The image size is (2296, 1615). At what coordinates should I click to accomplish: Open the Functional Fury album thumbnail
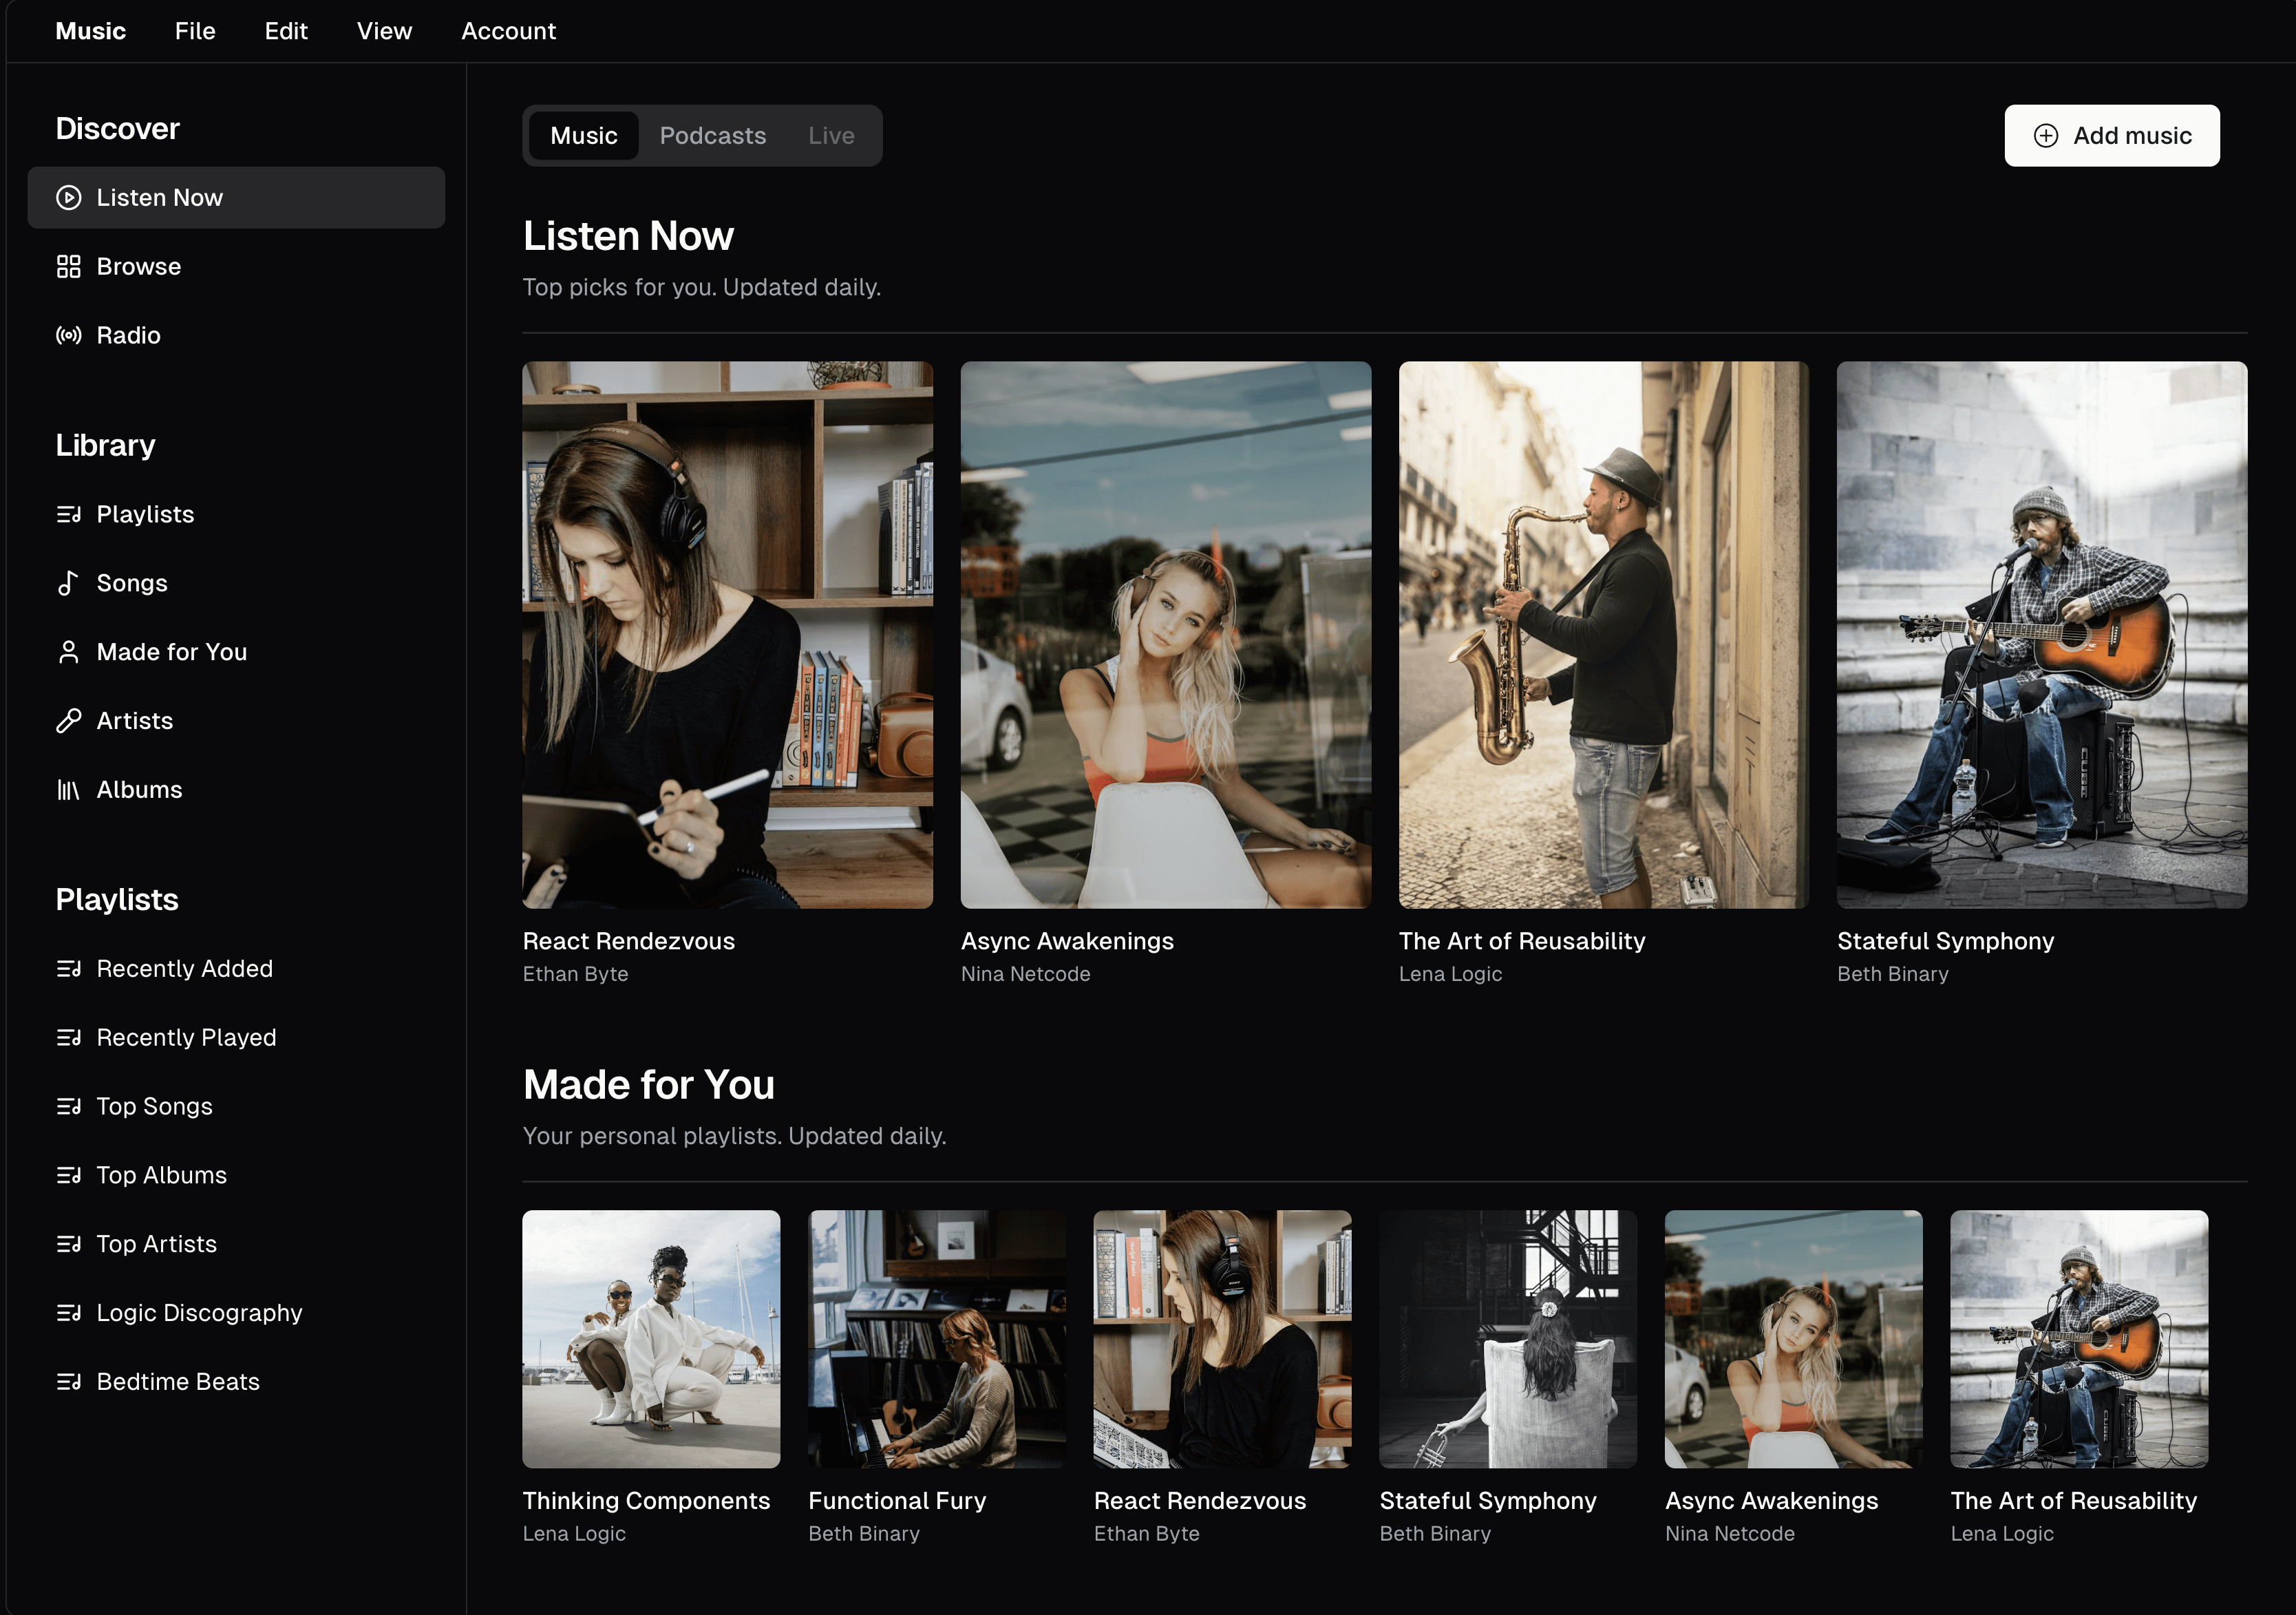point(936,1339)
